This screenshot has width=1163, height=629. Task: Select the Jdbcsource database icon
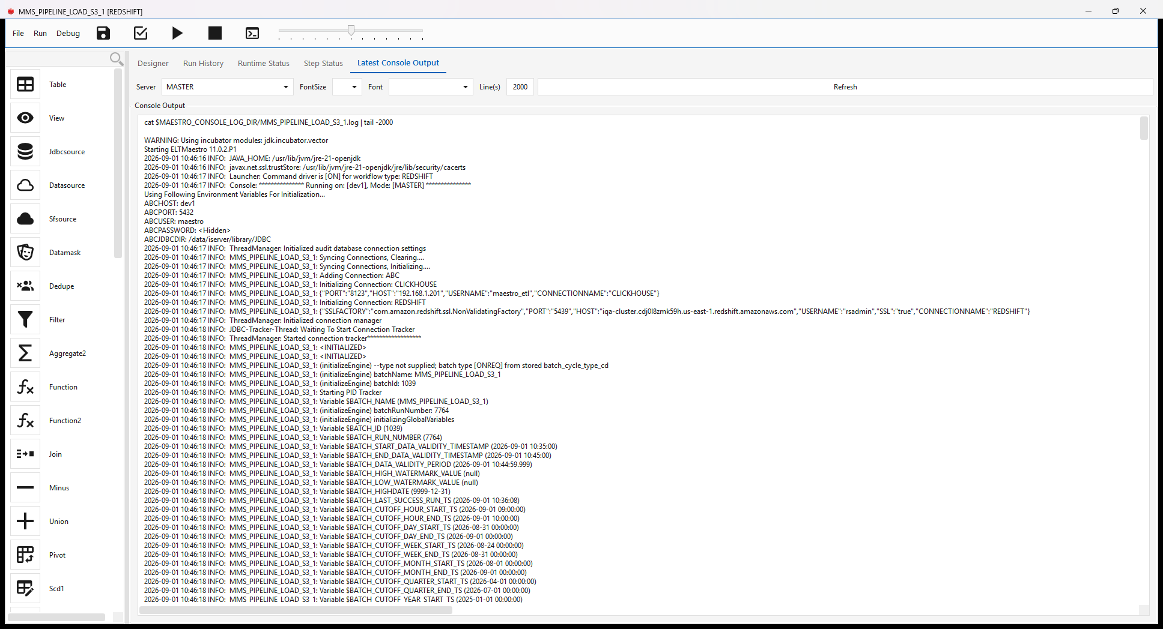(x=25, y=152)
